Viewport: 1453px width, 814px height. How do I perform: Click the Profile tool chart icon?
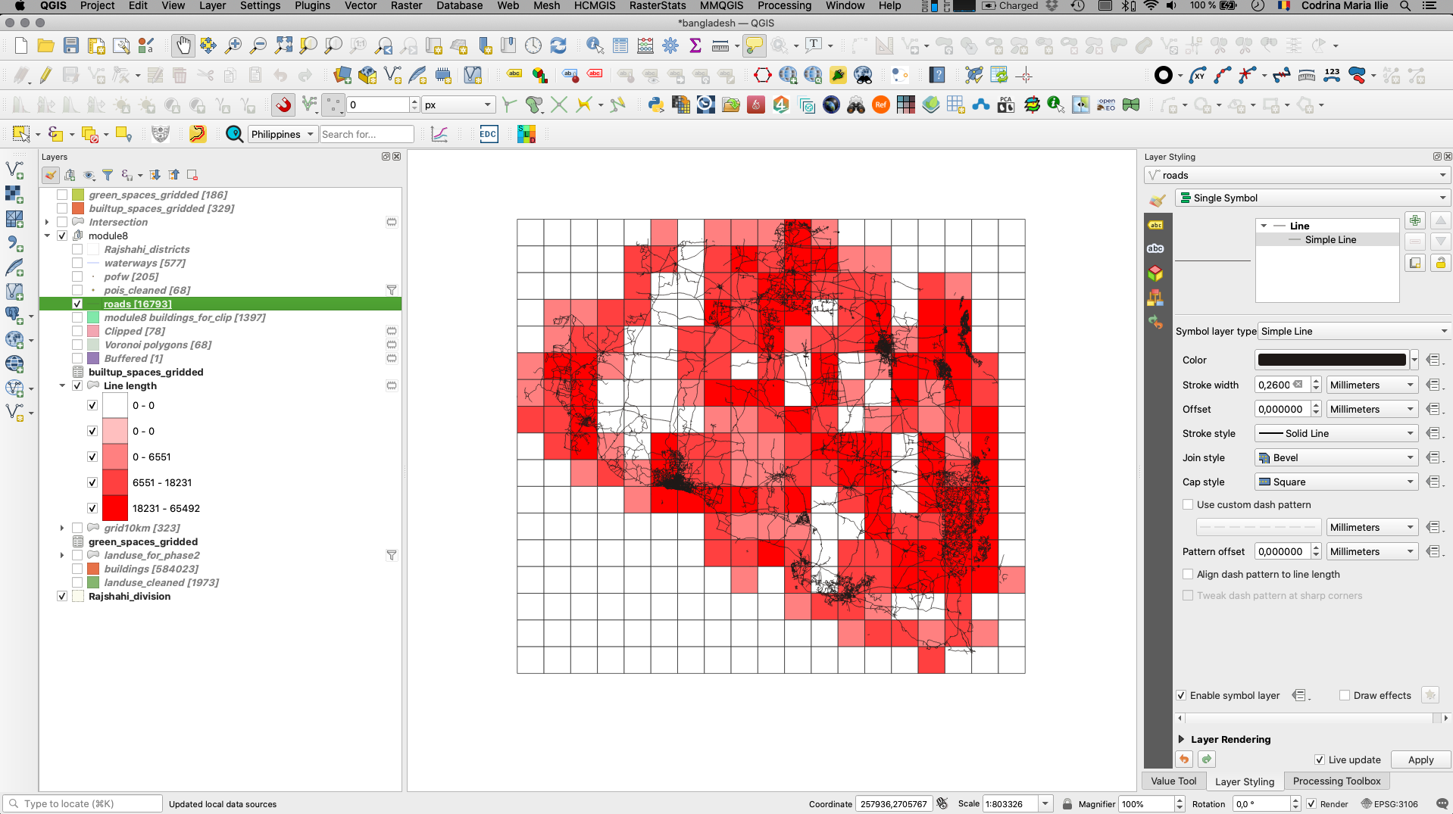pos(439,135)
